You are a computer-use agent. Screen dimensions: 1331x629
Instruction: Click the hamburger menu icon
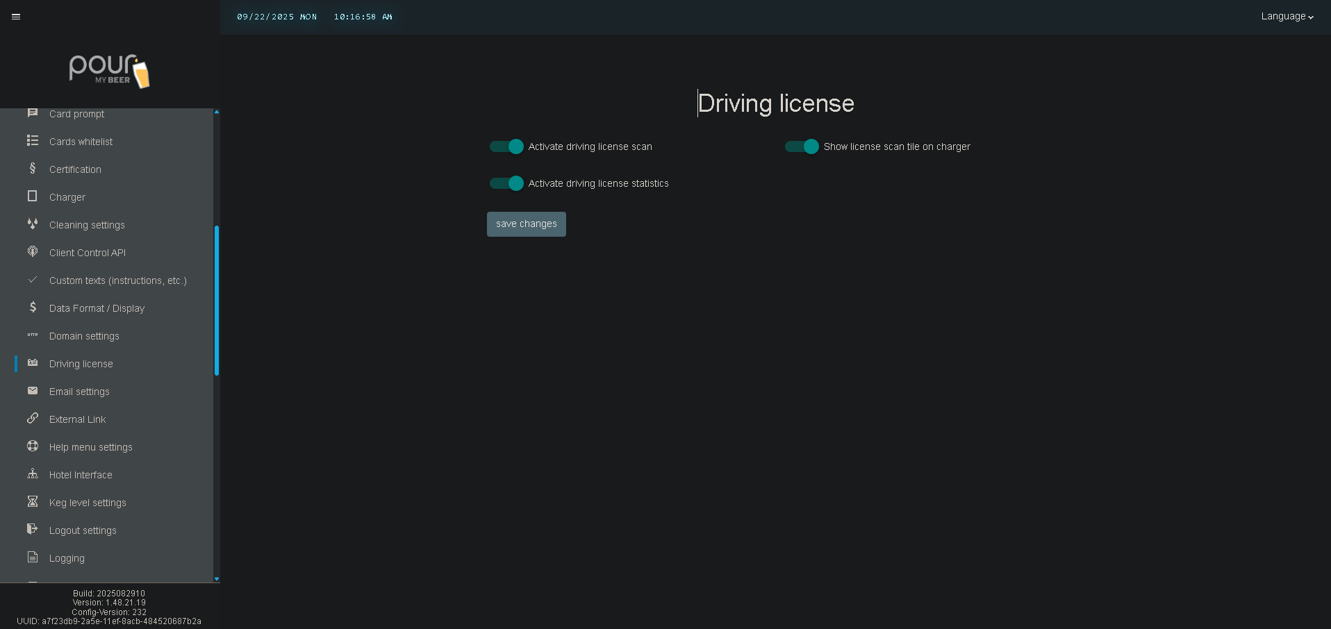16,17
